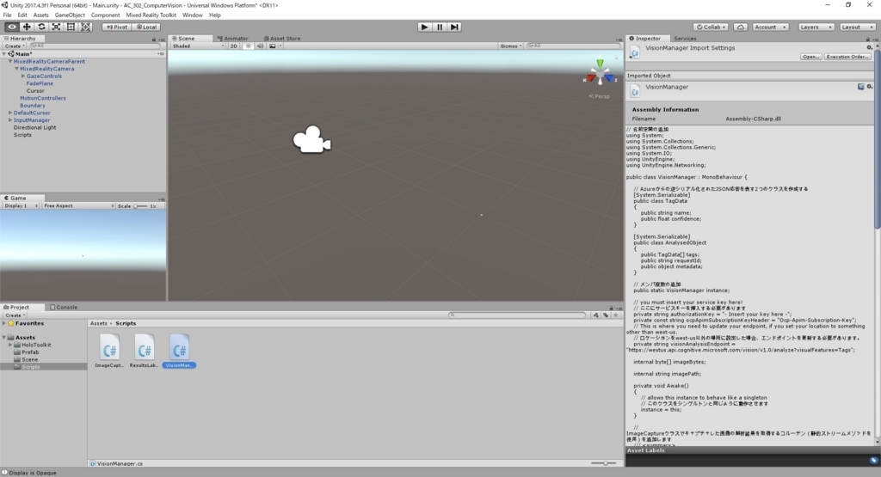Open the Layout dropdown

coord(858,27)
